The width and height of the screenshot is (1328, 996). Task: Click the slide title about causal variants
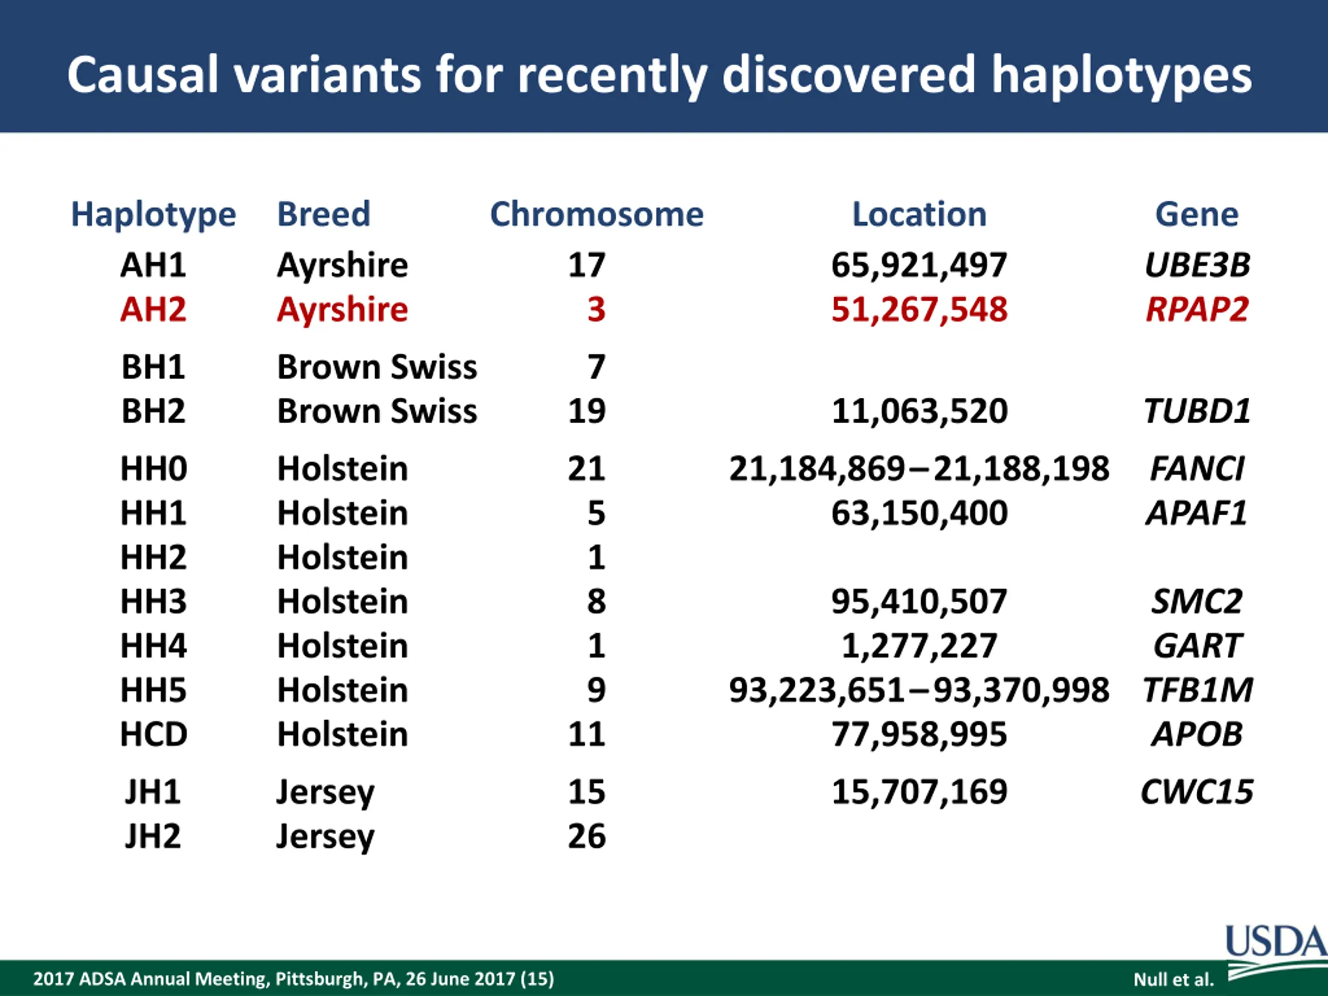coord(659,75)
